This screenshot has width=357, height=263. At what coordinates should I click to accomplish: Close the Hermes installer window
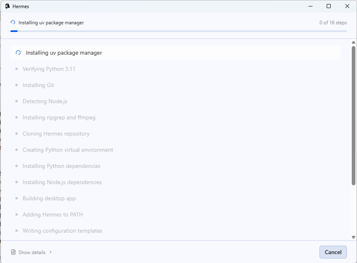347,6
